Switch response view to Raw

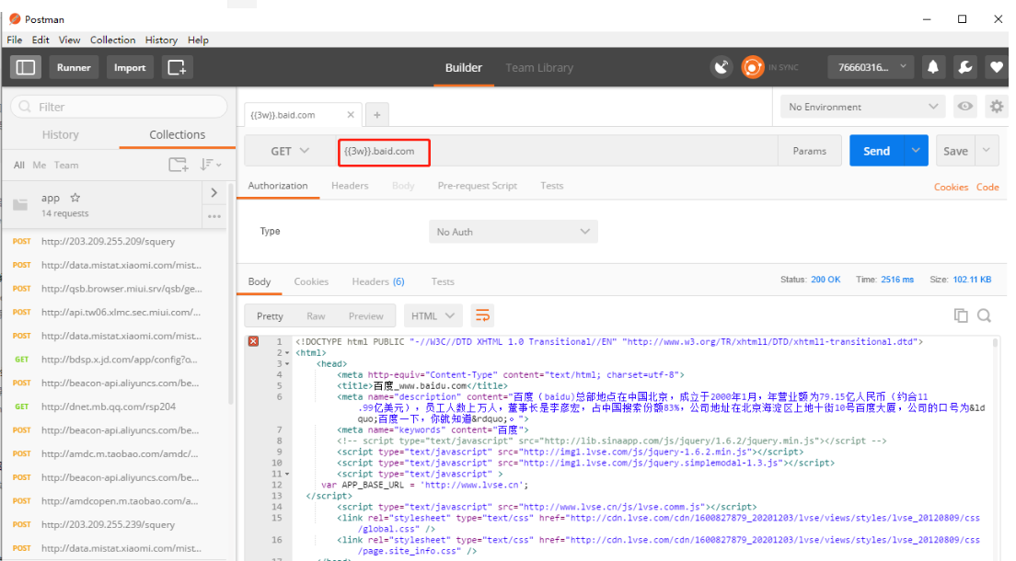tap(316, 315)
